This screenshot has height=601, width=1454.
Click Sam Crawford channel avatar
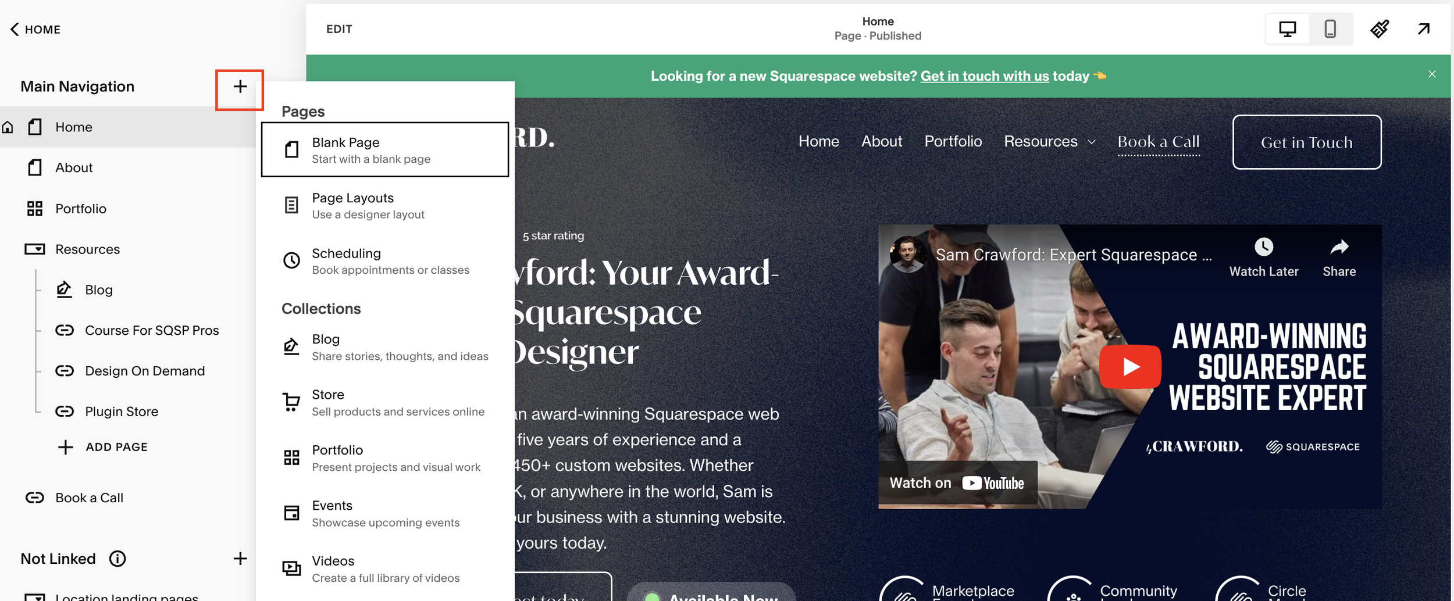coord(907,254)
